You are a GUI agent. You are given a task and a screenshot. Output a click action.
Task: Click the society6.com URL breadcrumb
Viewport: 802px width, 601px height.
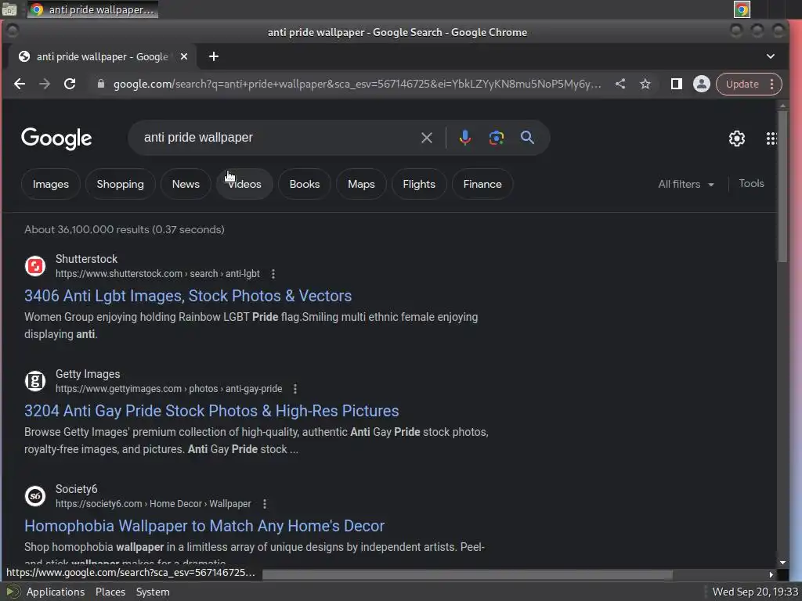[154, 504]
